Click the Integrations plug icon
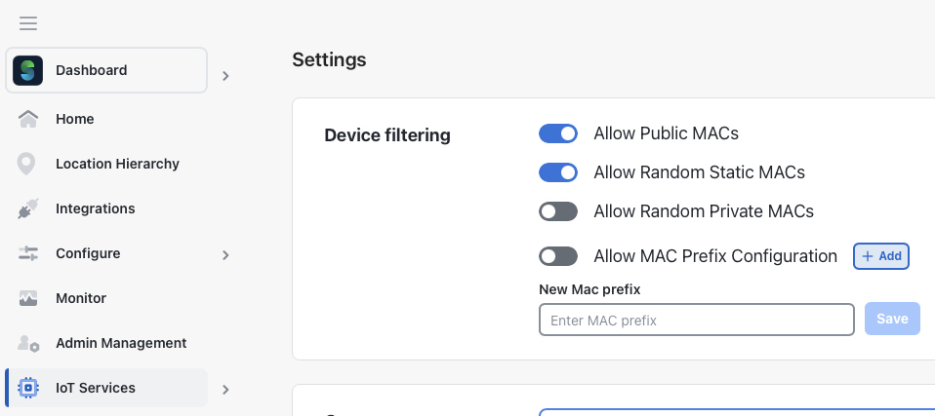 click(x=28, y=208)
